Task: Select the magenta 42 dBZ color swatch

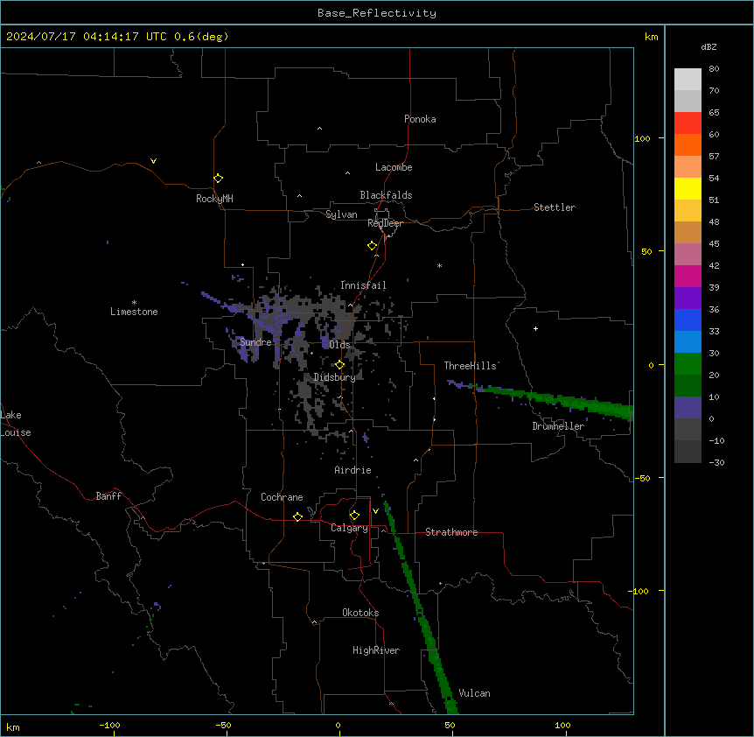Action: click(688, 276)
